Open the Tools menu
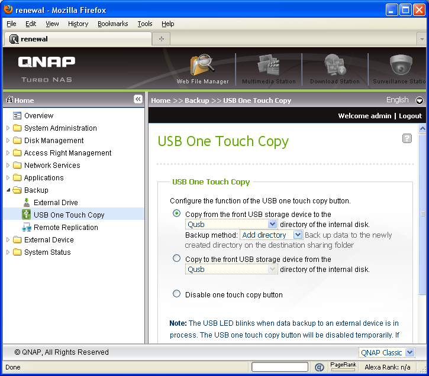429x376 pixels. [x=145, y=24]
